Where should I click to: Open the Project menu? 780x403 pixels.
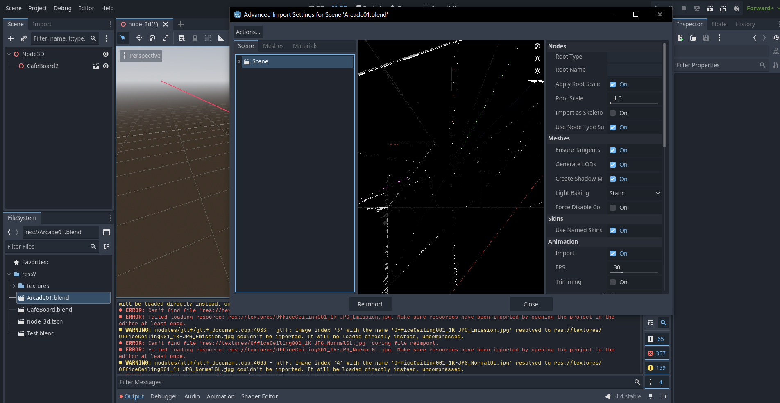click(x=37, y=8)
